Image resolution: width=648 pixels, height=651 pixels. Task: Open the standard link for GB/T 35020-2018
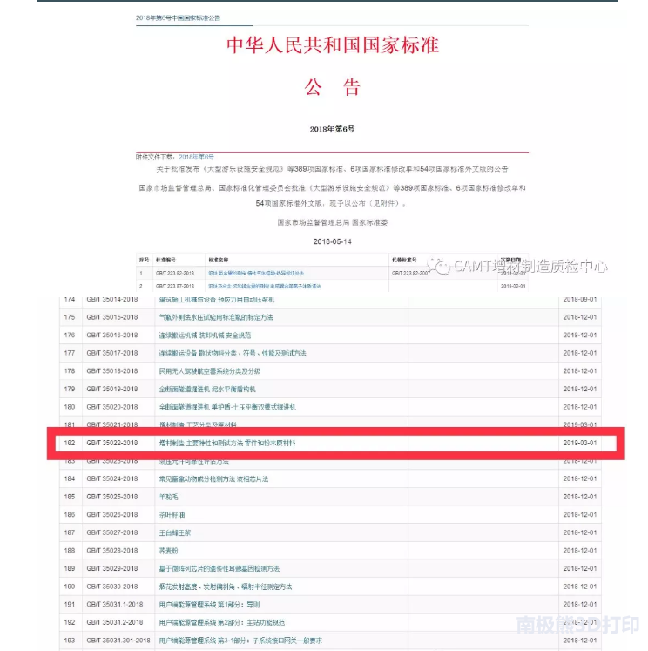point(226,407)
